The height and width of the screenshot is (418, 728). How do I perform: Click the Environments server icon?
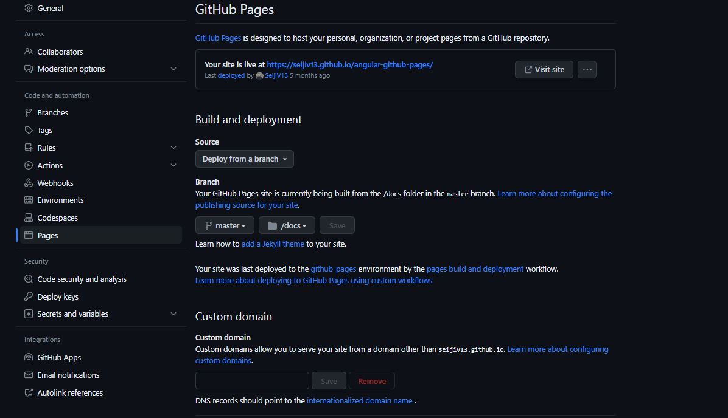[x=29, y=200]
